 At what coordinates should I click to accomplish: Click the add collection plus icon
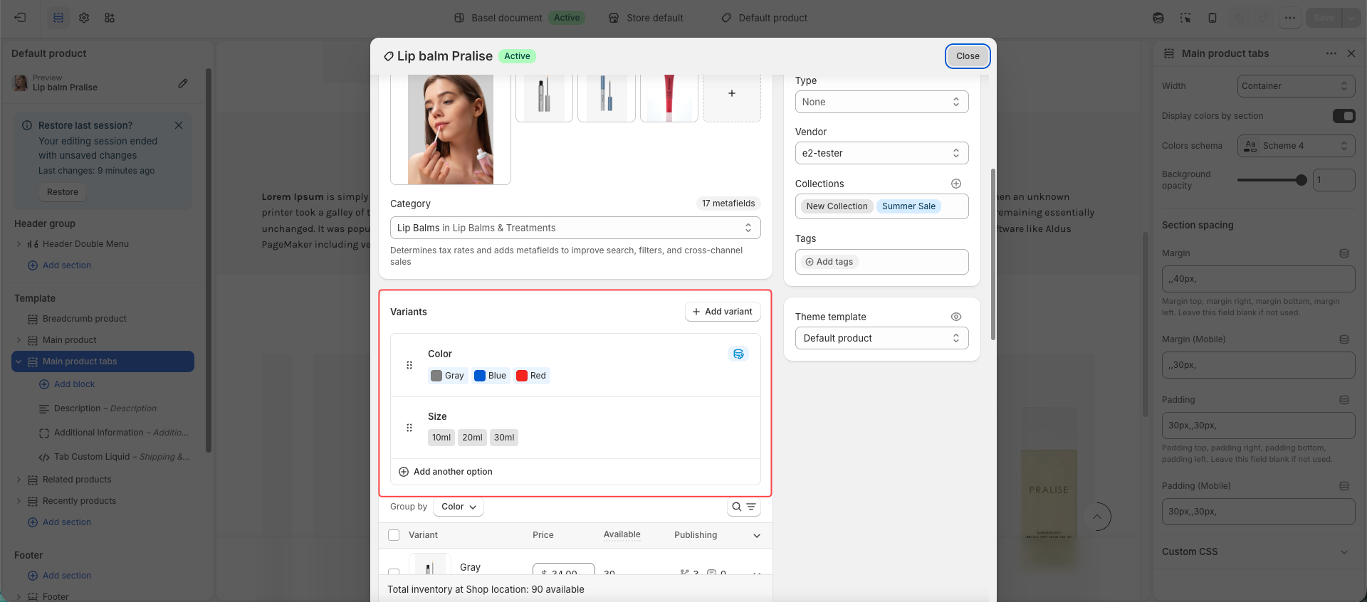(x=956, y=184)
